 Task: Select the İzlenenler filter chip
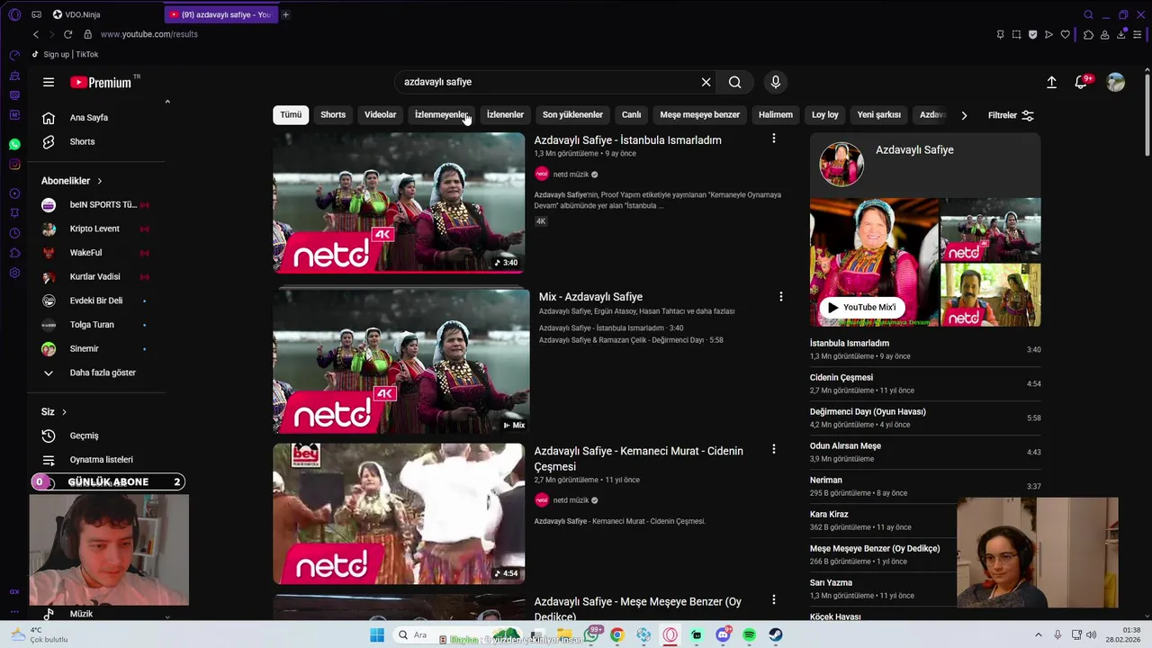click(505, 115)
